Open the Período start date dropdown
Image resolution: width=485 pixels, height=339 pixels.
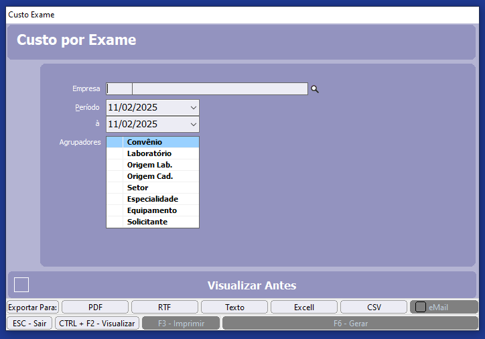193,108
